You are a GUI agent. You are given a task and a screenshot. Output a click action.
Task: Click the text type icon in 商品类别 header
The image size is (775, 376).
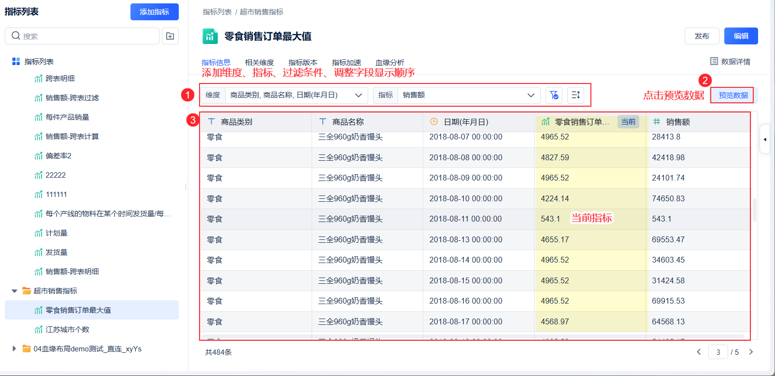tap(211, 122)
